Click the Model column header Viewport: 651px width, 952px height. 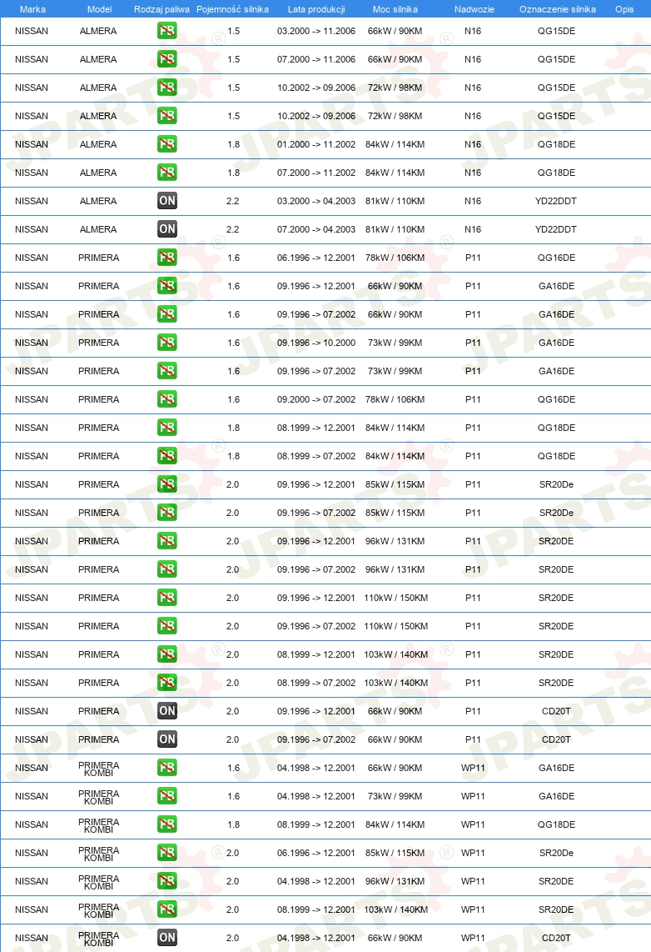[99, 9]
